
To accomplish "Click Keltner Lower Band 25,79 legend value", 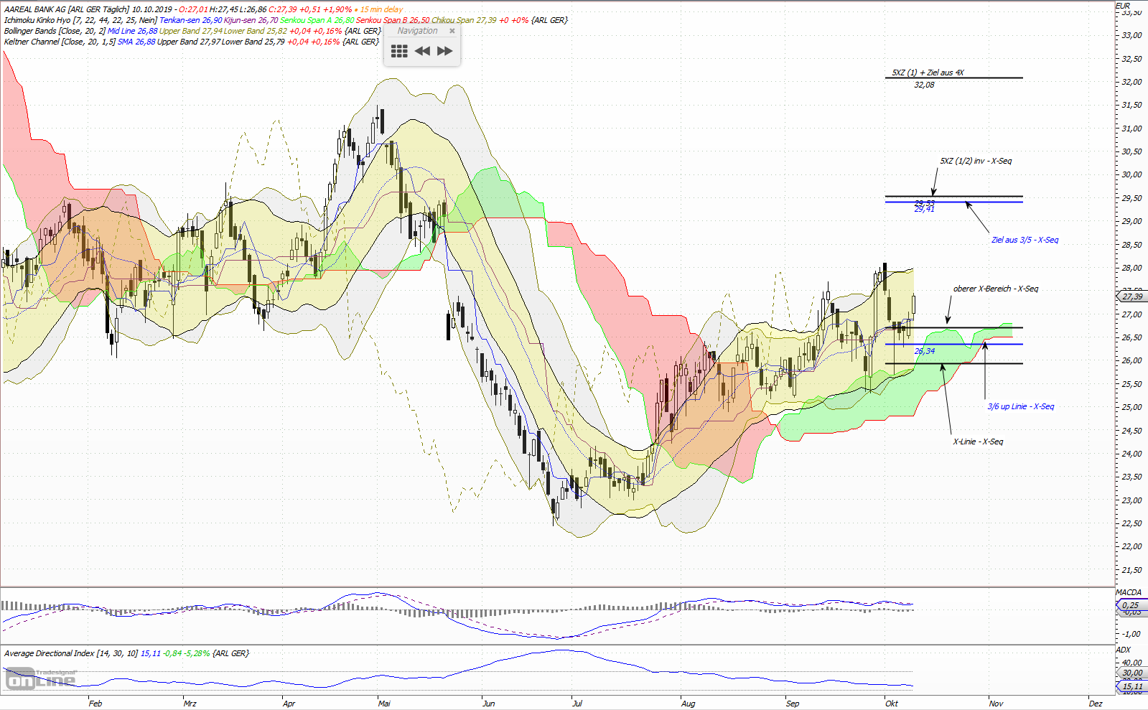I will pos(253,42).
